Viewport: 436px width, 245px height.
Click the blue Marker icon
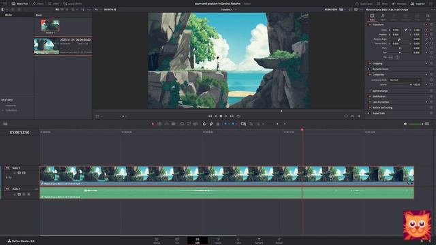(233, 124)
